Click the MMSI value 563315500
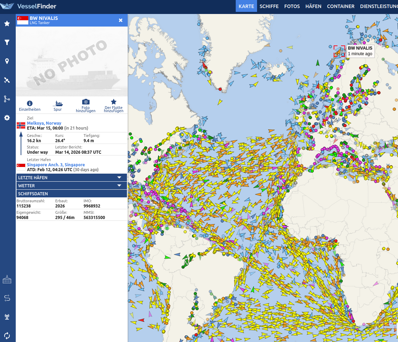The height and width of the screenshot is (342, 398). tap(94, 218)
